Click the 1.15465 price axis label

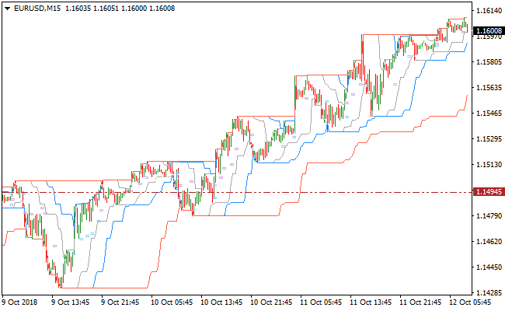(x=489, y=114)
